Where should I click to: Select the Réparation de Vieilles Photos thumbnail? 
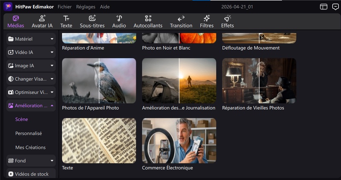(x=259, y=80)
